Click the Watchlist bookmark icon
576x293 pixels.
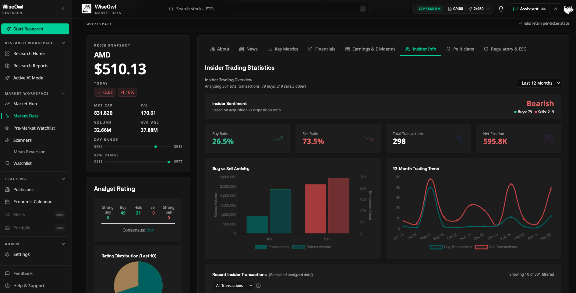[x=7, y=163]
